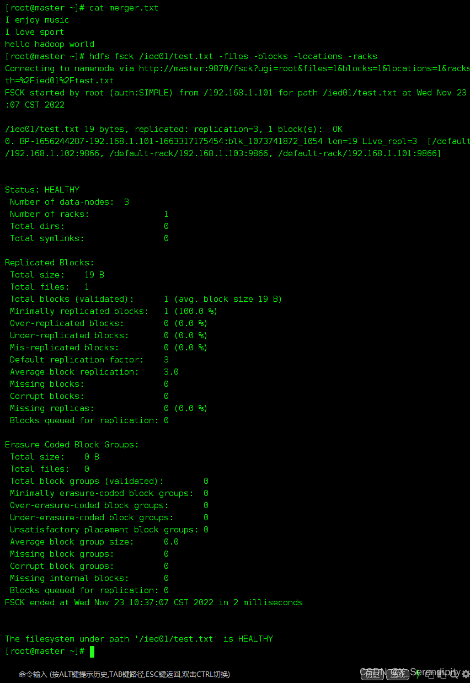Click the 'Replicated Blocks:' heading

(50, 263)
